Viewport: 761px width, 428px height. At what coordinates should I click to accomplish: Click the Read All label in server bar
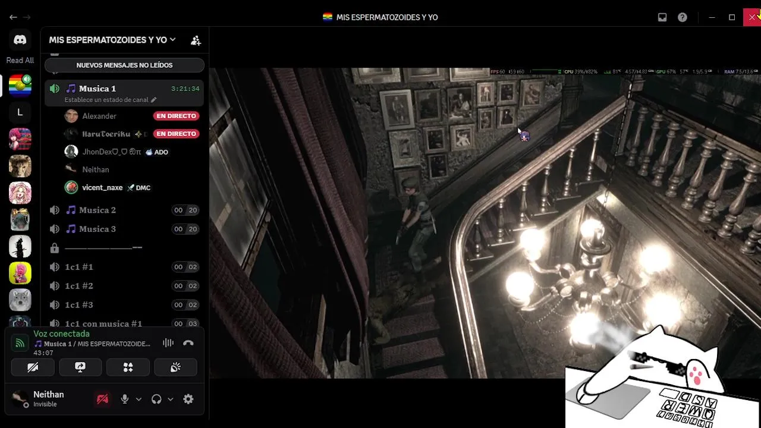20,60
